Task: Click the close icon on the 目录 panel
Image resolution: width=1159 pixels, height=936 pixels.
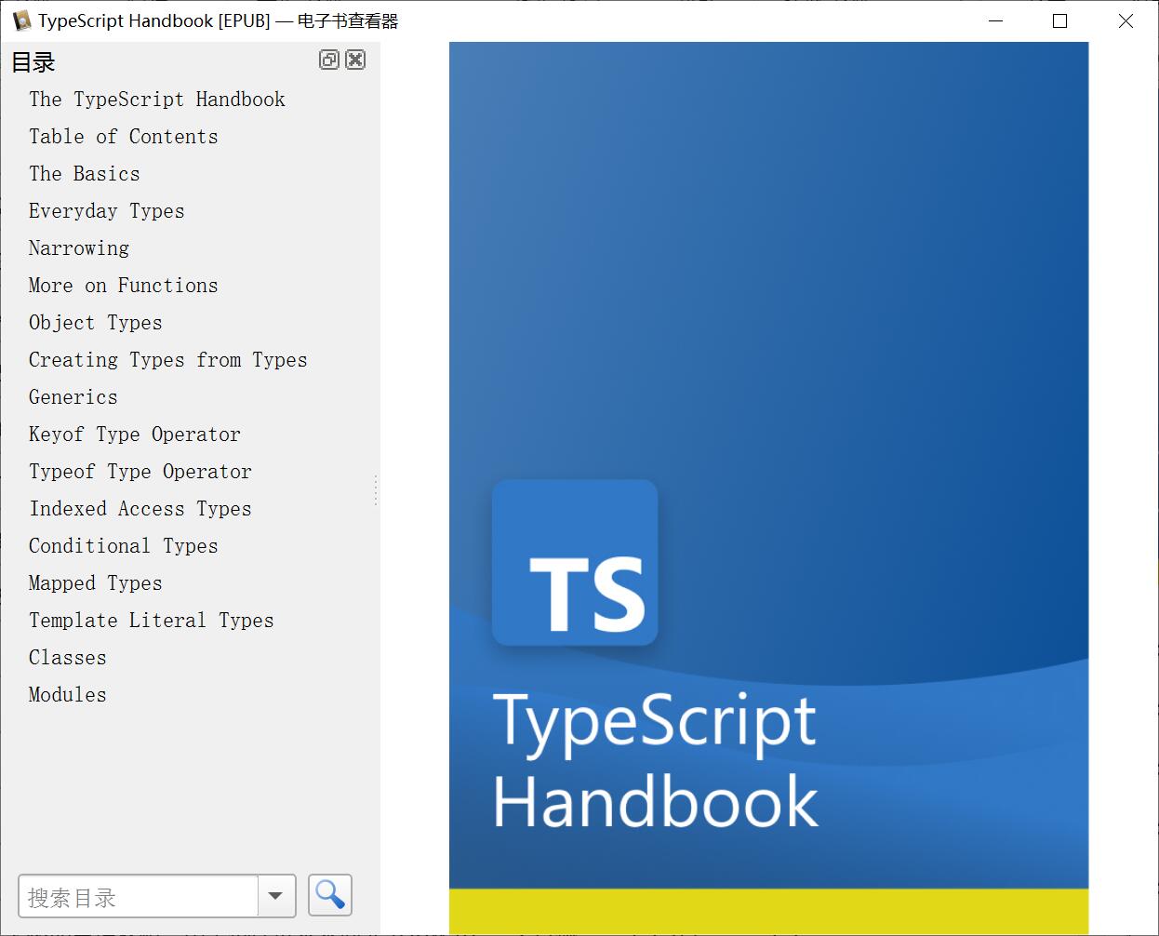Action: (x=355, y=60)
